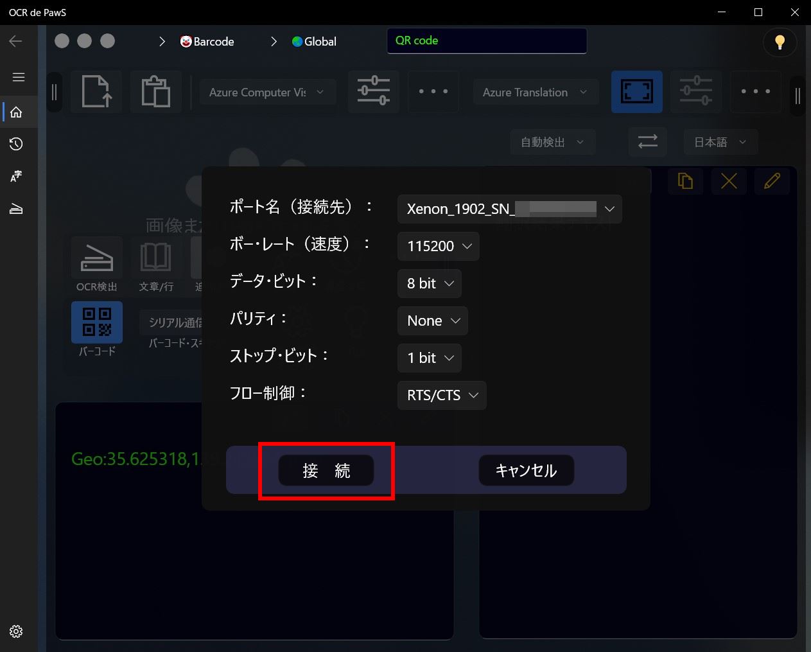Open the flow control RTS/CTS dropdown
The width and height of the screenshot is (811, 652).
coord(442,395)
